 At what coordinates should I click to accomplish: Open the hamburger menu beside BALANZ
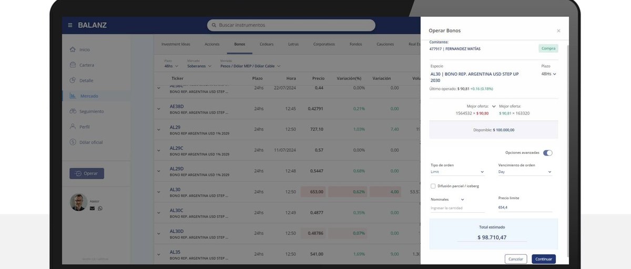click(x=70, y=25)
